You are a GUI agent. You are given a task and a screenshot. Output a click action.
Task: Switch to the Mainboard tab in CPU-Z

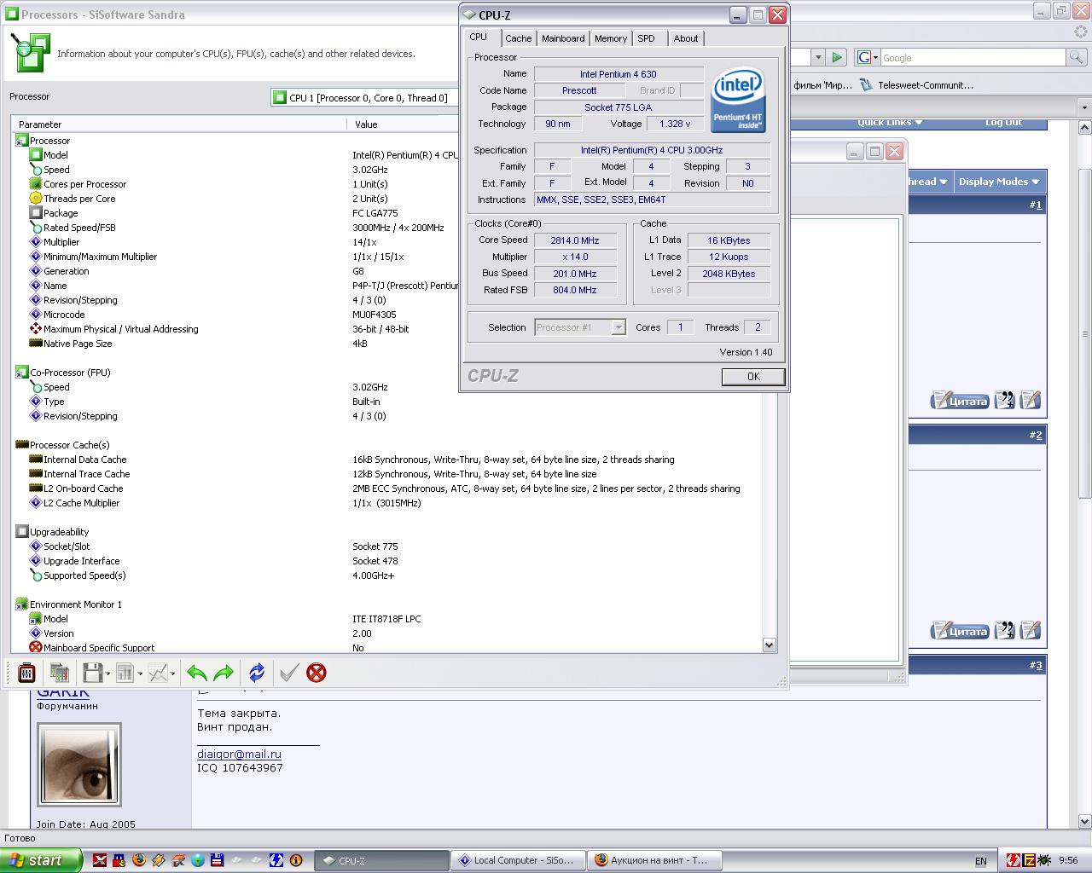pos(563,38)
